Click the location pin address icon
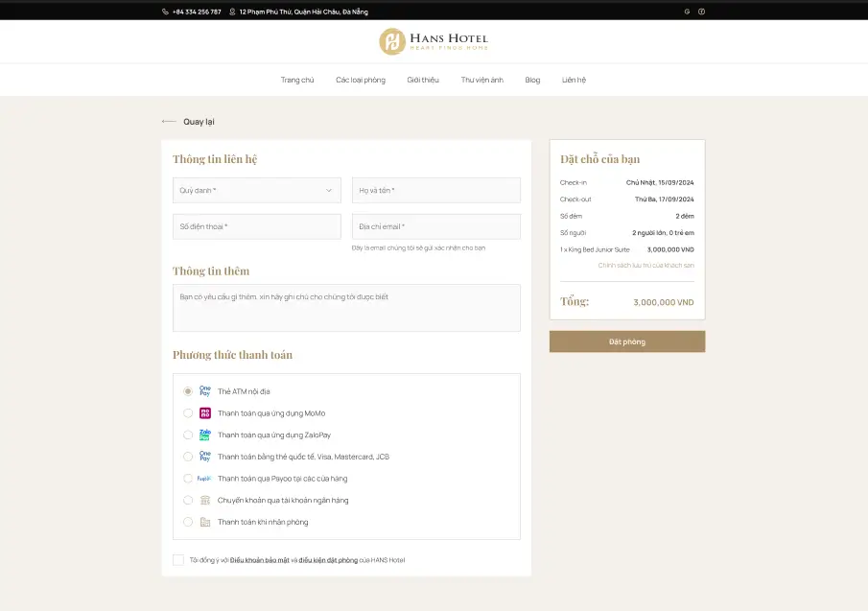 (x=232, y=12)
